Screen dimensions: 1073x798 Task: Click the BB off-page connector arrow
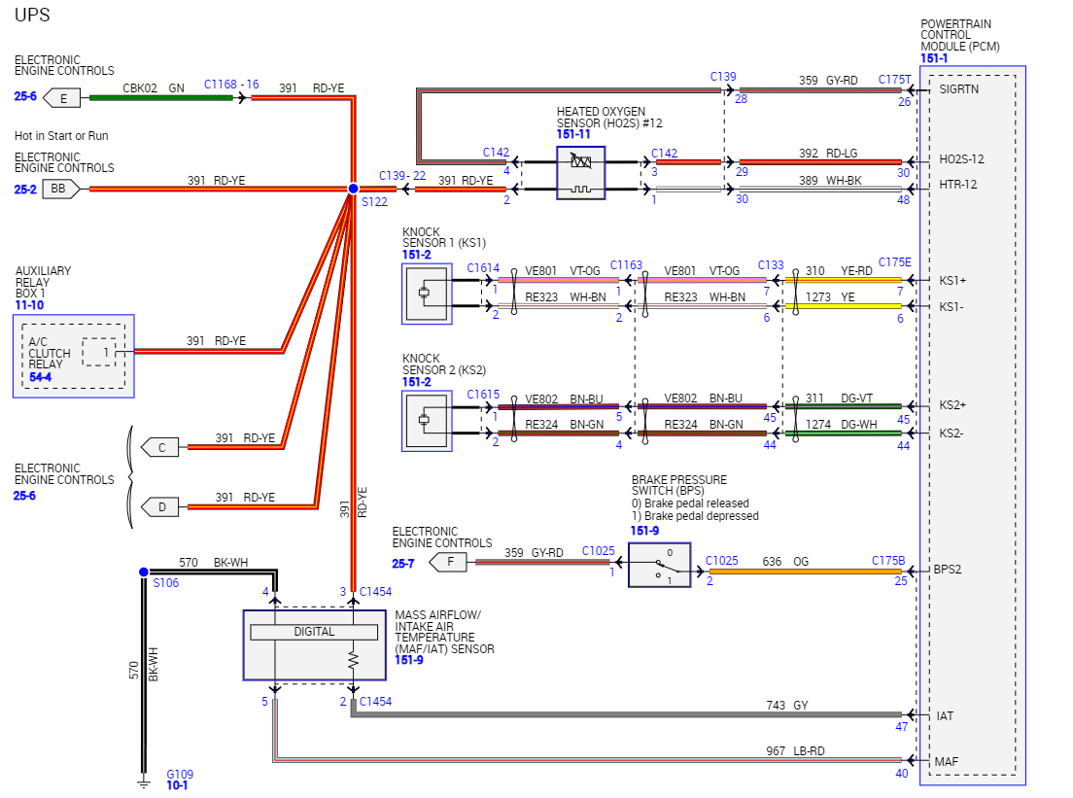pos(61,189)
